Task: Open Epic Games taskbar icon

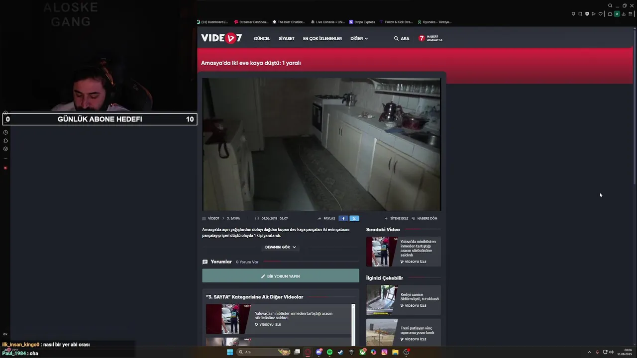Action: [351, 352]
